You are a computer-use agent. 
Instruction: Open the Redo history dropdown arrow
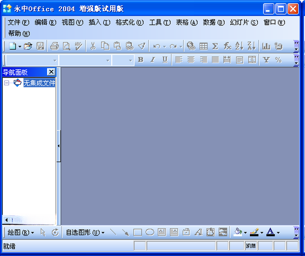click(181, 47)
